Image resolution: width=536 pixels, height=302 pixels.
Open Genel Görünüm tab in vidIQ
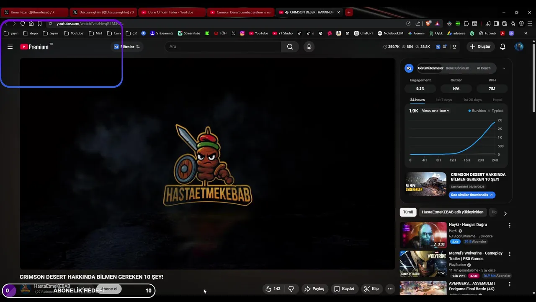(457, 68)
